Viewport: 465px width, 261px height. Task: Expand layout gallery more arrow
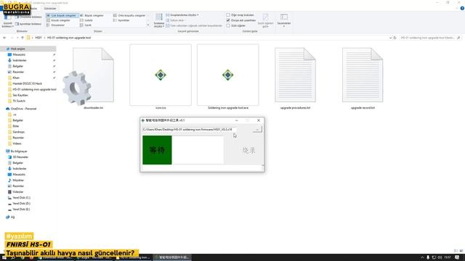pos(148,25)
